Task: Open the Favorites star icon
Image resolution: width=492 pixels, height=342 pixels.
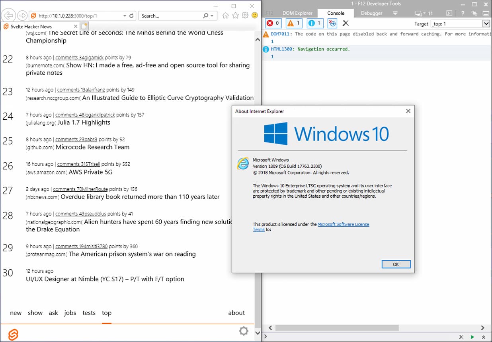Action: coord(235,16)
